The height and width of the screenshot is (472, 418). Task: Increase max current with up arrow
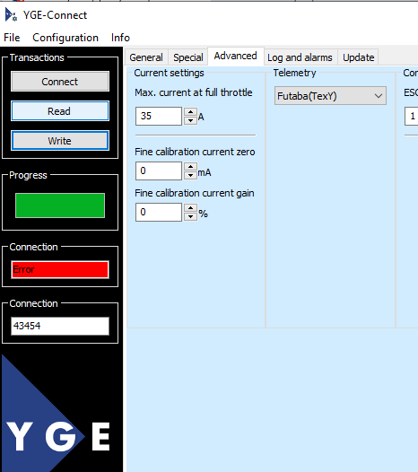190,112
